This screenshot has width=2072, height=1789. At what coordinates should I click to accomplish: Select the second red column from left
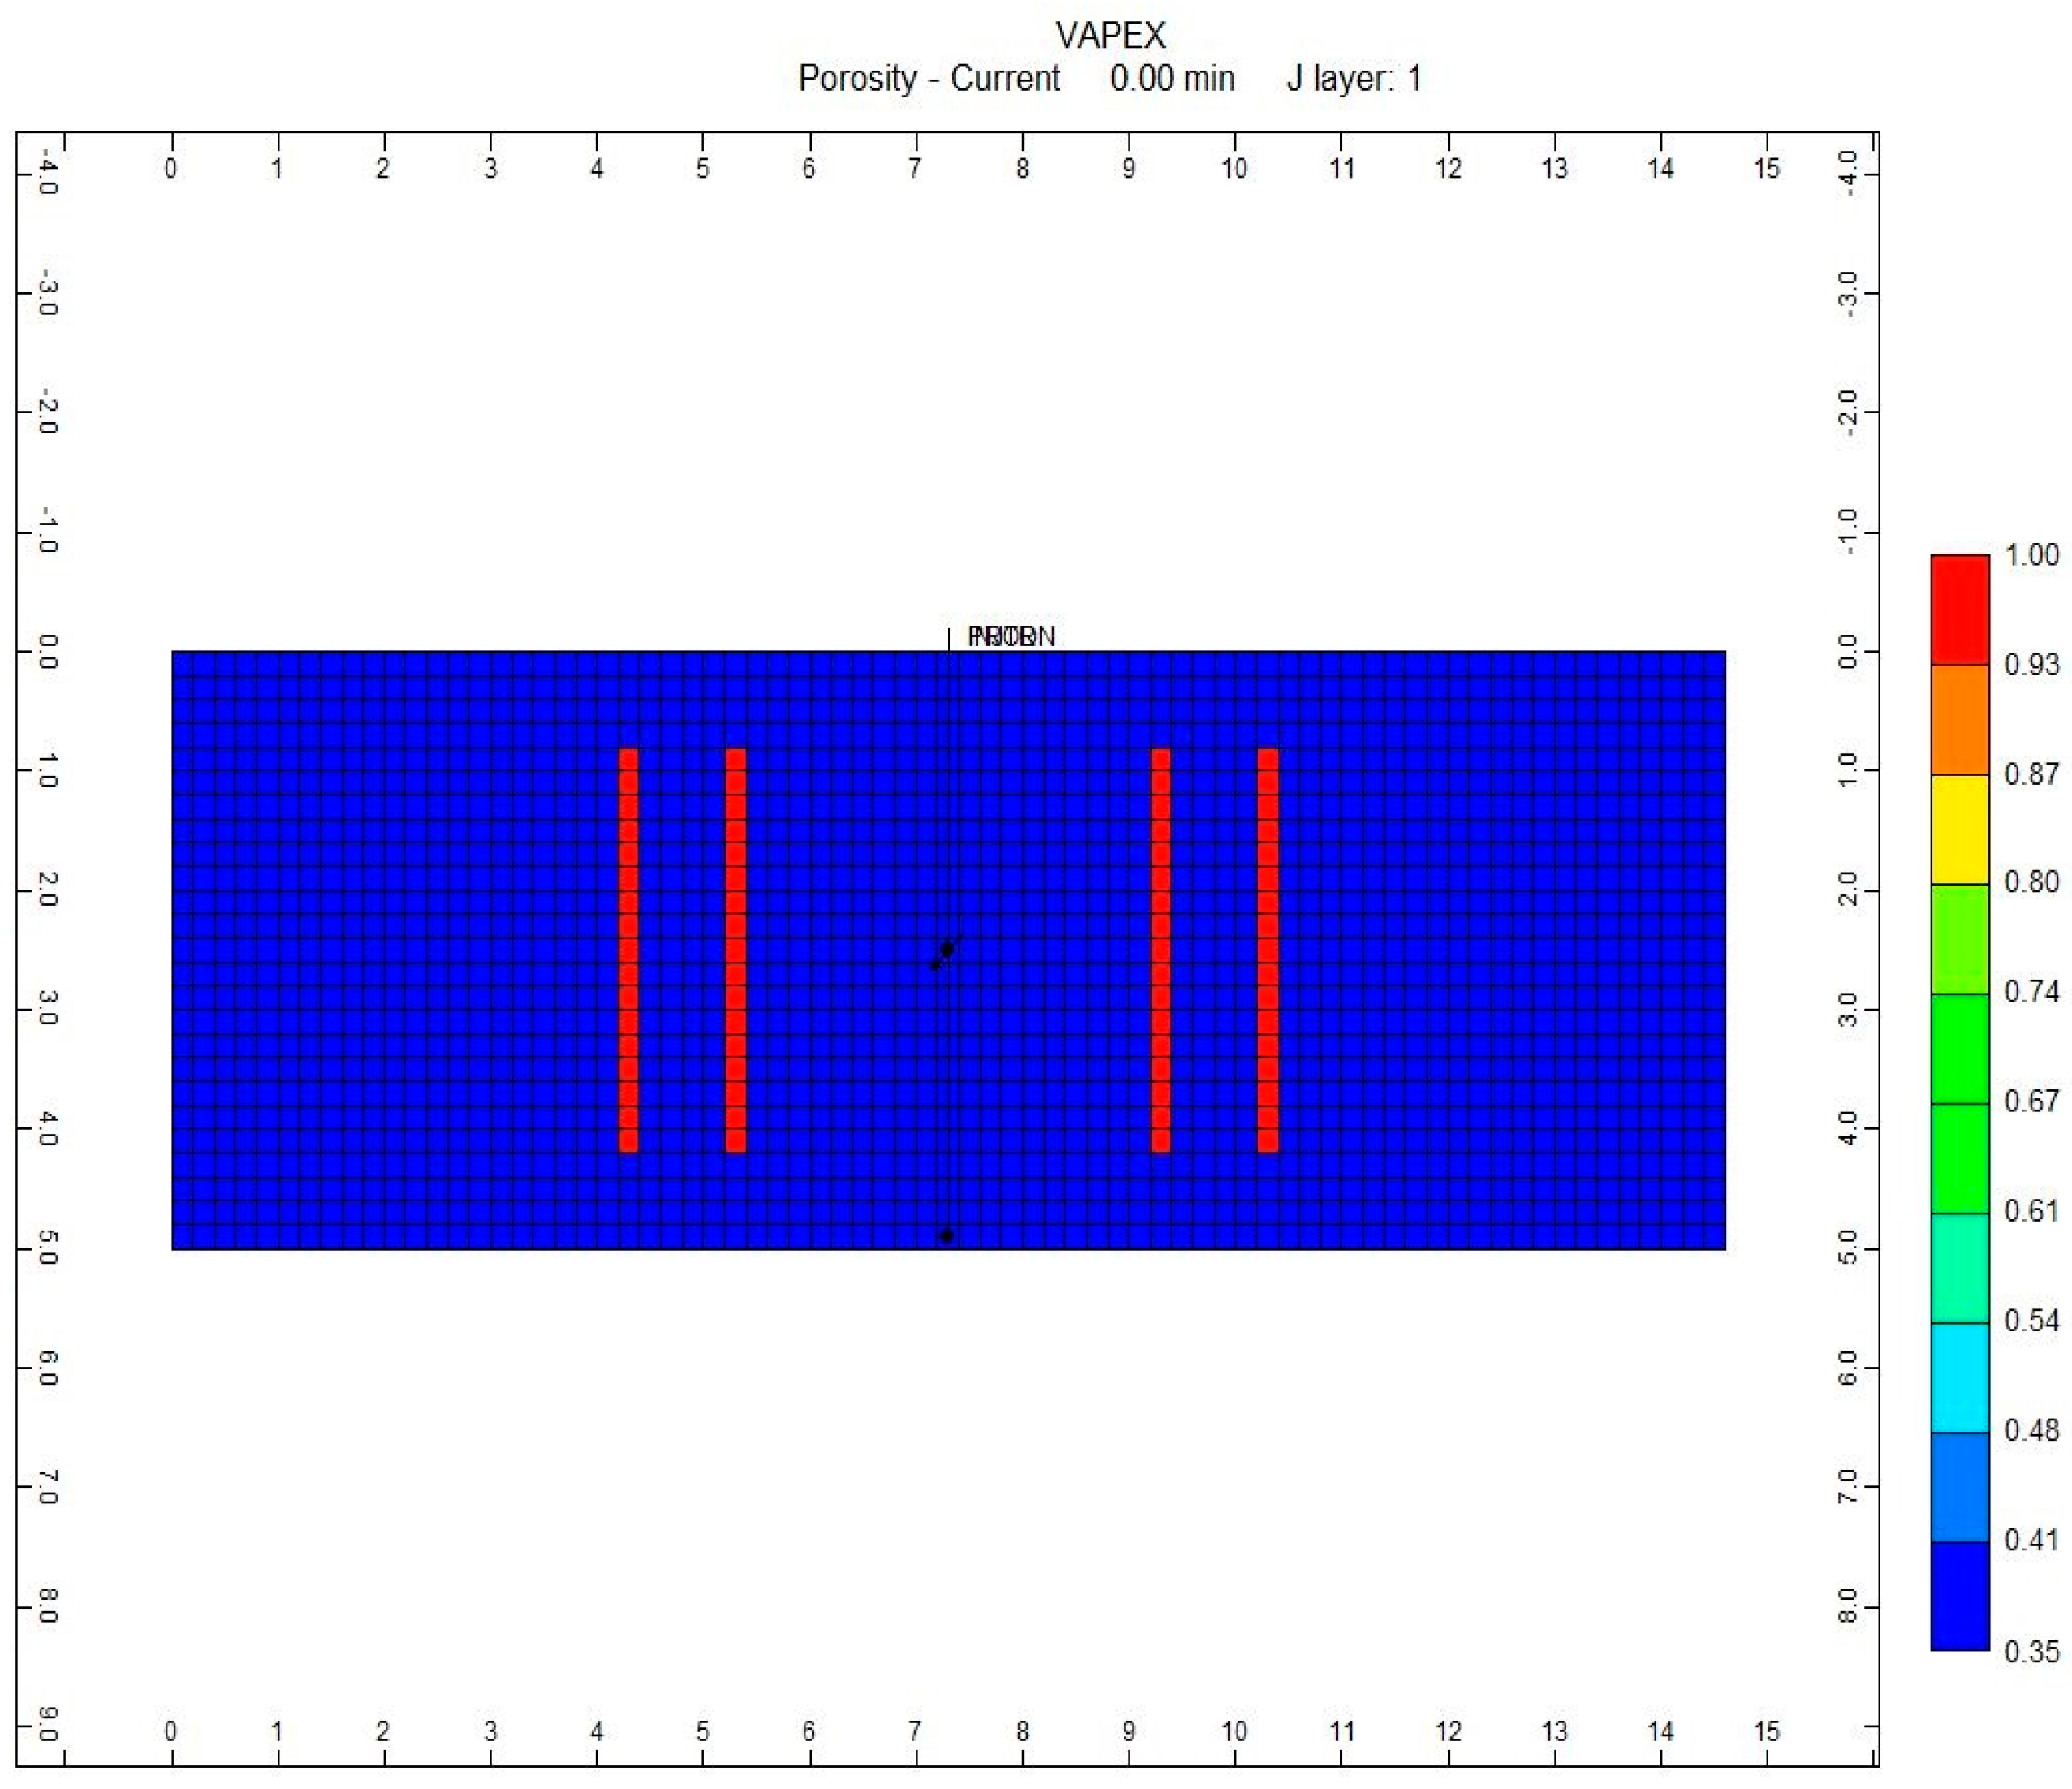735,950
